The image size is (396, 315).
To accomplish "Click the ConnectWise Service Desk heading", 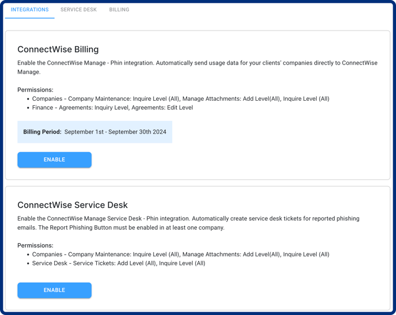I will click(x=73, y=205).
